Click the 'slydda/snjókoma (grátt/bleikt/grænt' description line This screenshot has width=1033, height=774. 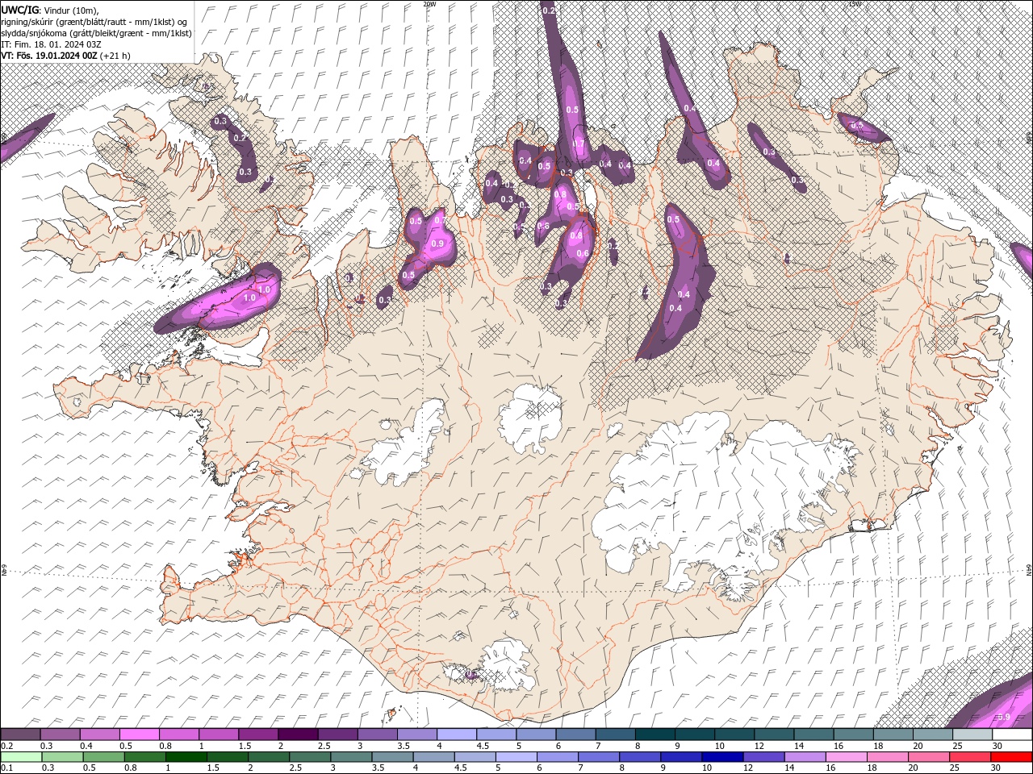pyautogui.click(x=96, y=33)
